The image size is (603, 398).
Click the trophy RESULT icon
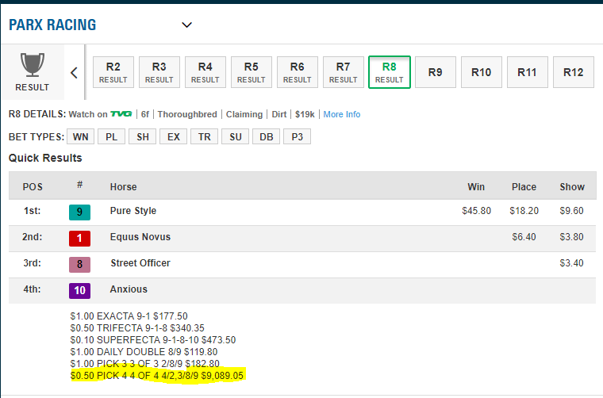(x=33, y=72)
